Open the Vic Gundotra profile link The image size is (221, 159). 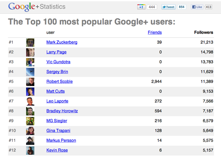[58, 62]
